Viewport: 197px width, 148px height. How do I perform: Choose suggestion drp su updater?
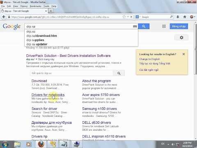coord(37,44)
